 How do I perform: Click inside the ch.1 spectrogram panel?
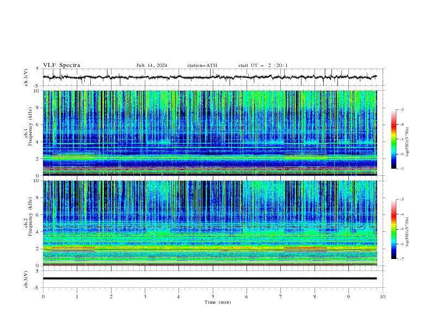(210, 133)
